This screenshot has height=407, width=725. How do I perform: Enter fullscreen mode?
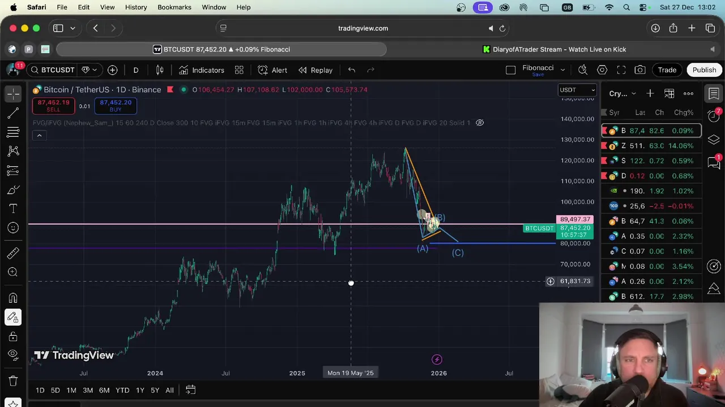point(621,70)
